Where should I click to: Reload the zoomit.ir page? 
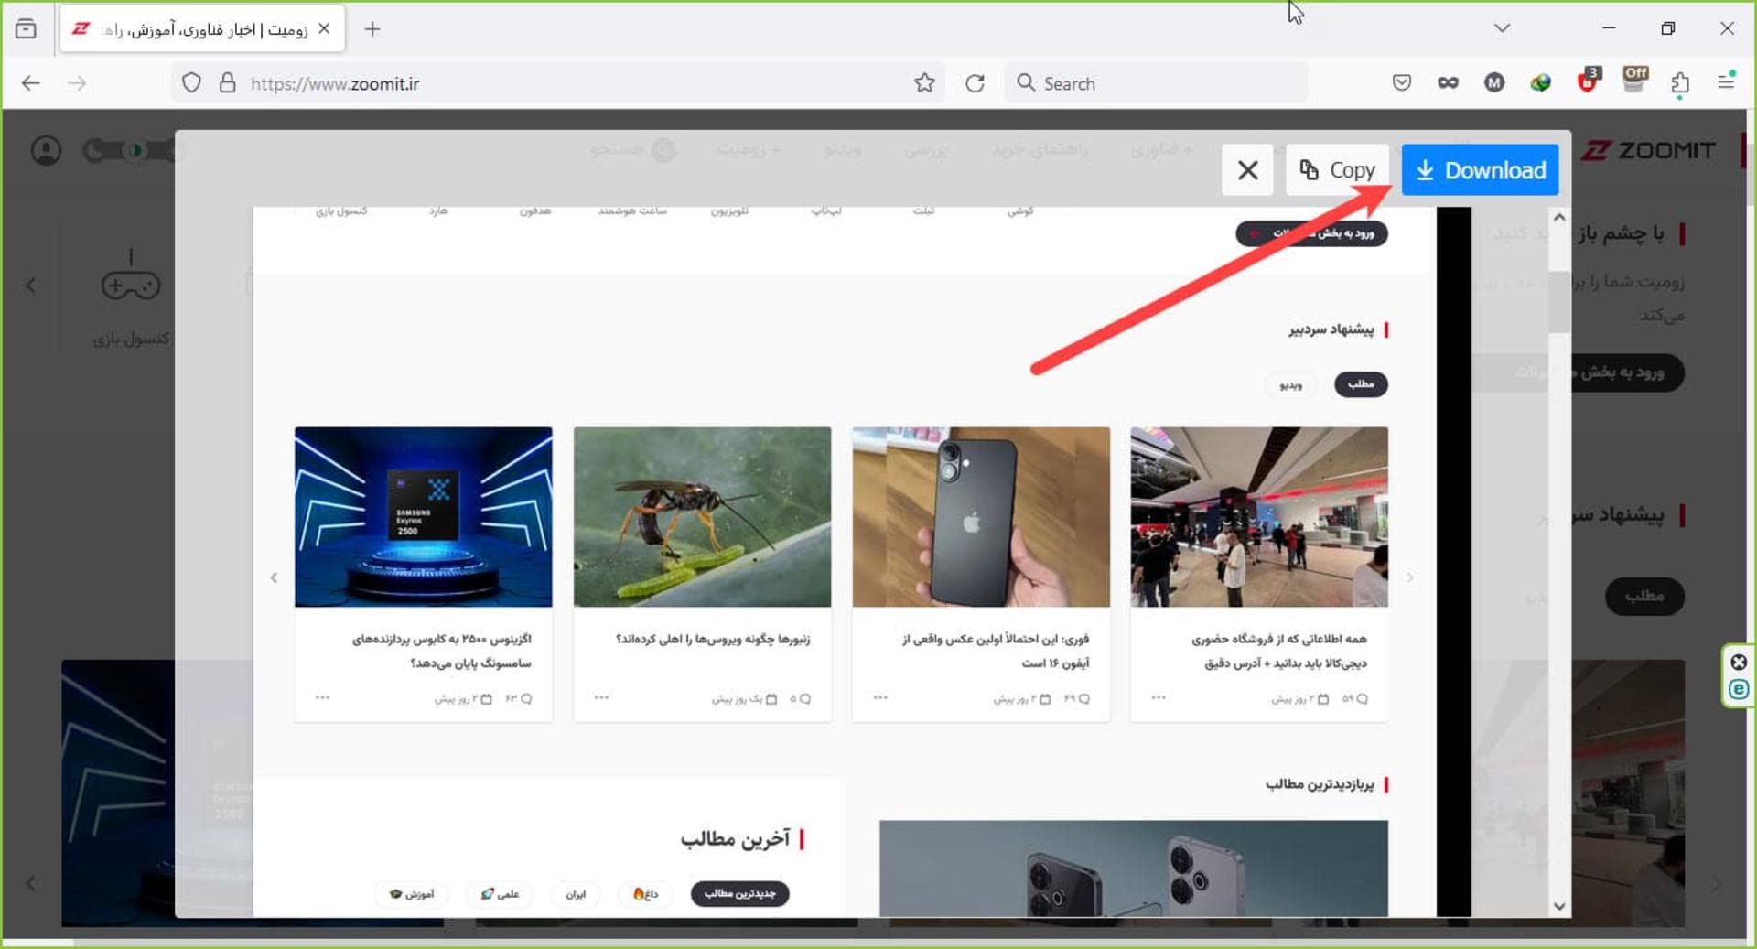click(x=976, y=83)
